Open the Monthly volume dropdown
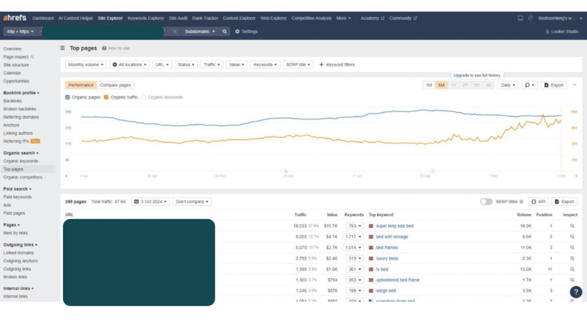 pyautogui.click(x=86, y=65)
